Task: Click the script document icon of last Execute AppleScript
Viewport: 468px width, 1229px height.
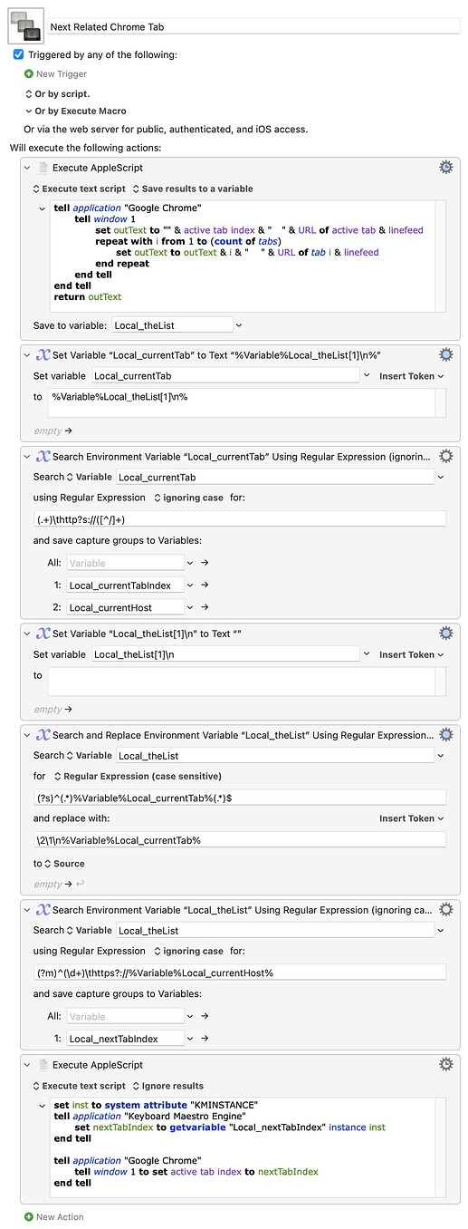Action: point(43,1065)
